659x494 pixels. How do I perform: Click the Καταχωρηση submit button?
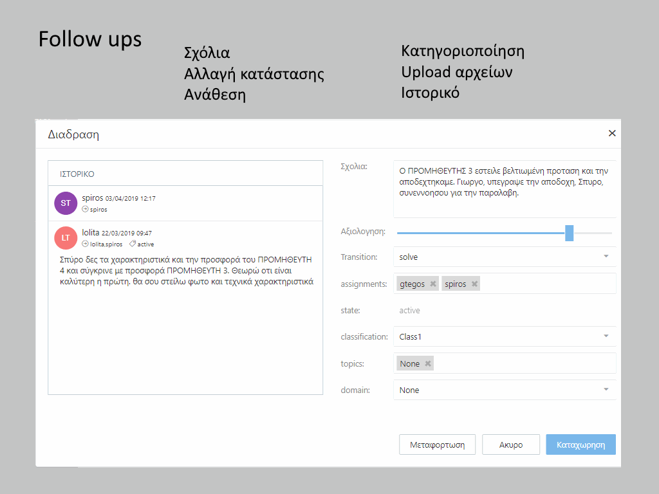tap(580, 444)
